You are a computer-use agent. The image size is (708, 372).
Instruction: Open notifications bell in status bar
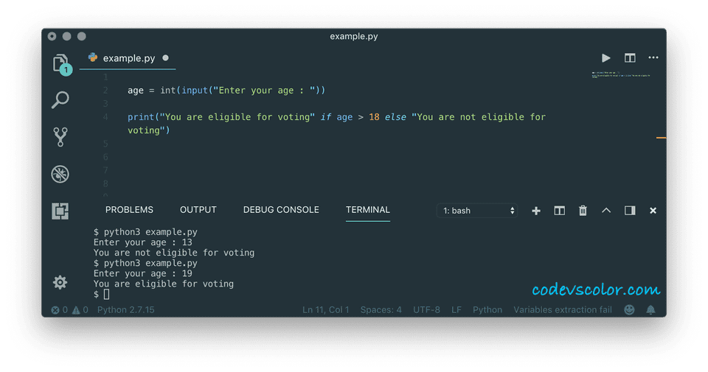point(650,310)
